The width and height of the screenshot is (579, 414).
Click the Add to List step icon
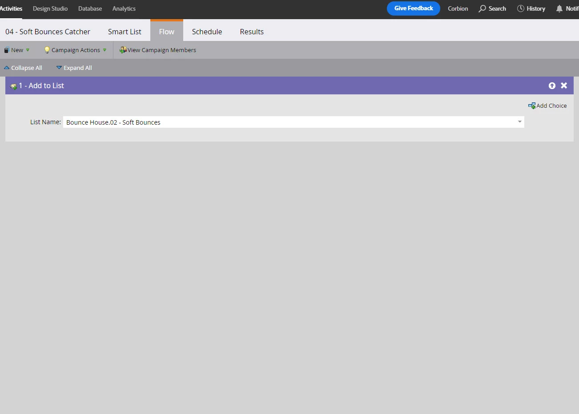13,86
